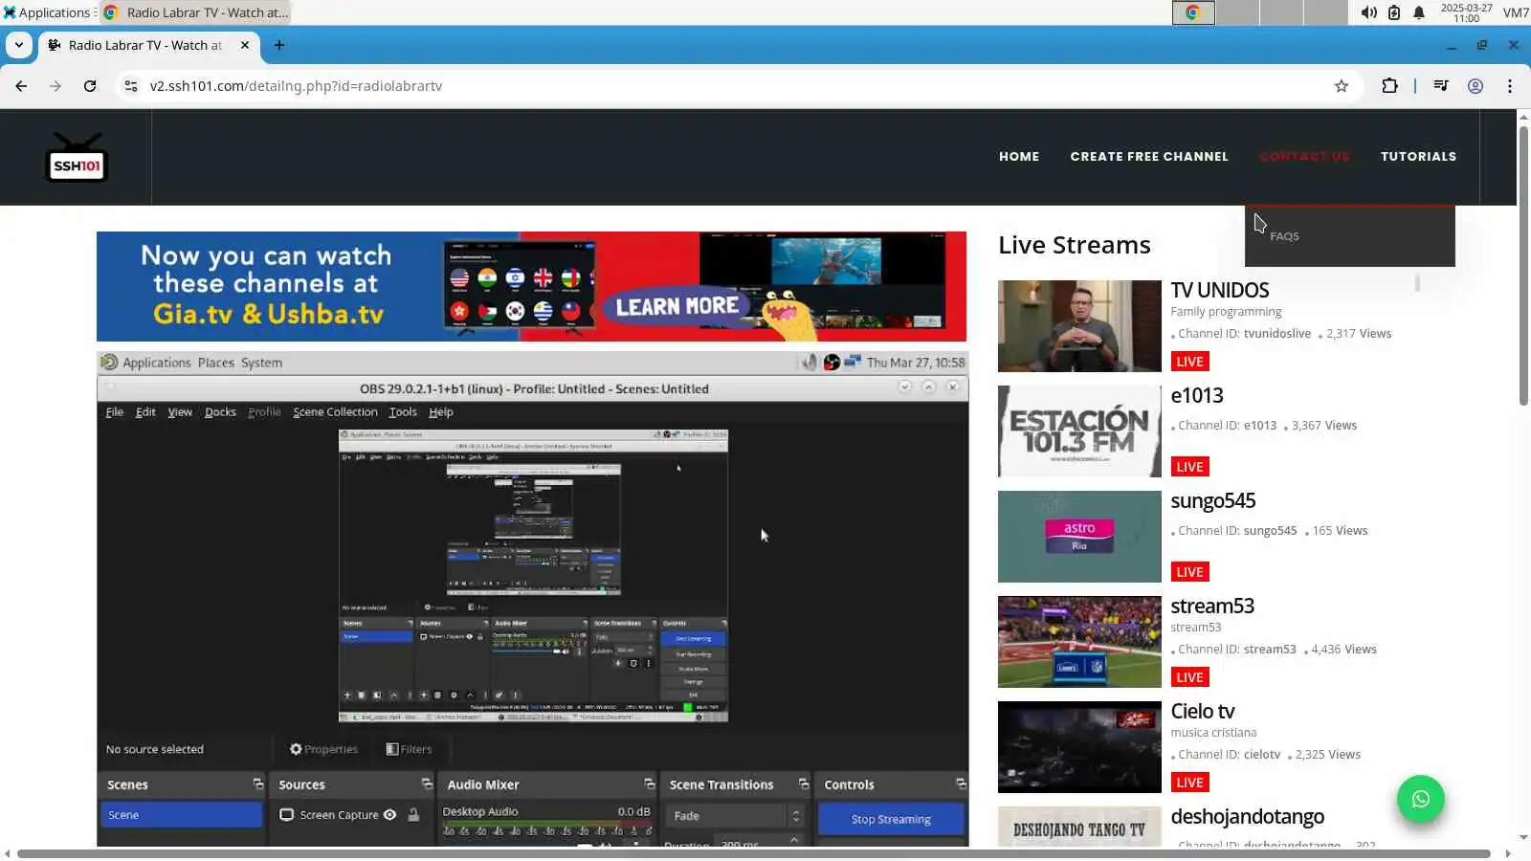Viewport: 1531px width, 861px height.
Task: Open the Fade transition dropdown in OBS
Action: click(x=735, y=816)
